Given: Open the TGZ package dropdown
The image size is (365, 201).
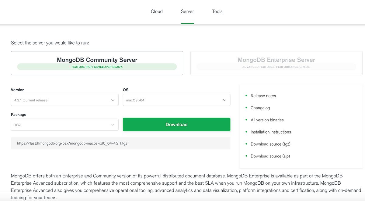Looking at the screenshot, I should (64, 125).
